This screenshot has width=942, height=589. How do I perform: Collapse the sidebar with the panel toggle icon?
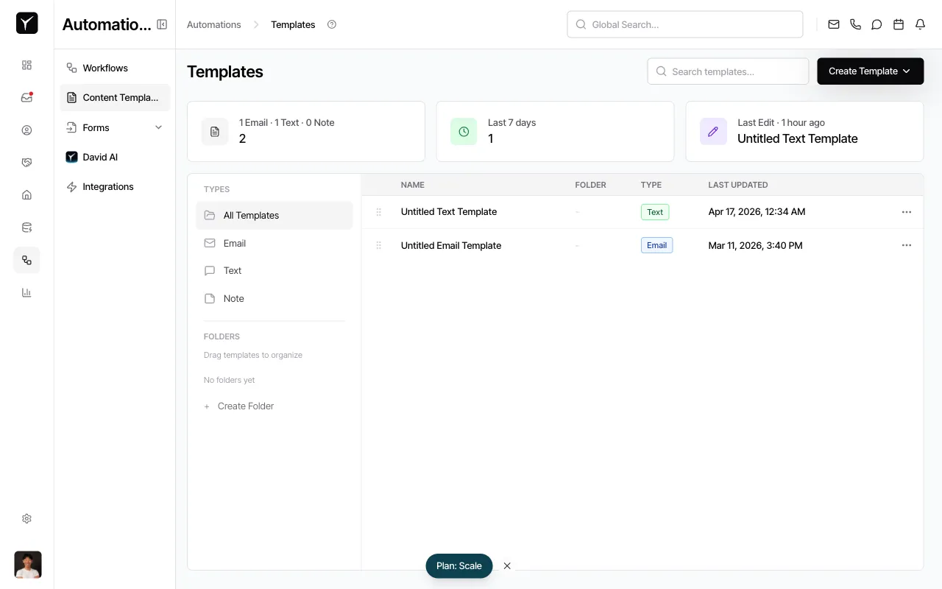point(162,24)
